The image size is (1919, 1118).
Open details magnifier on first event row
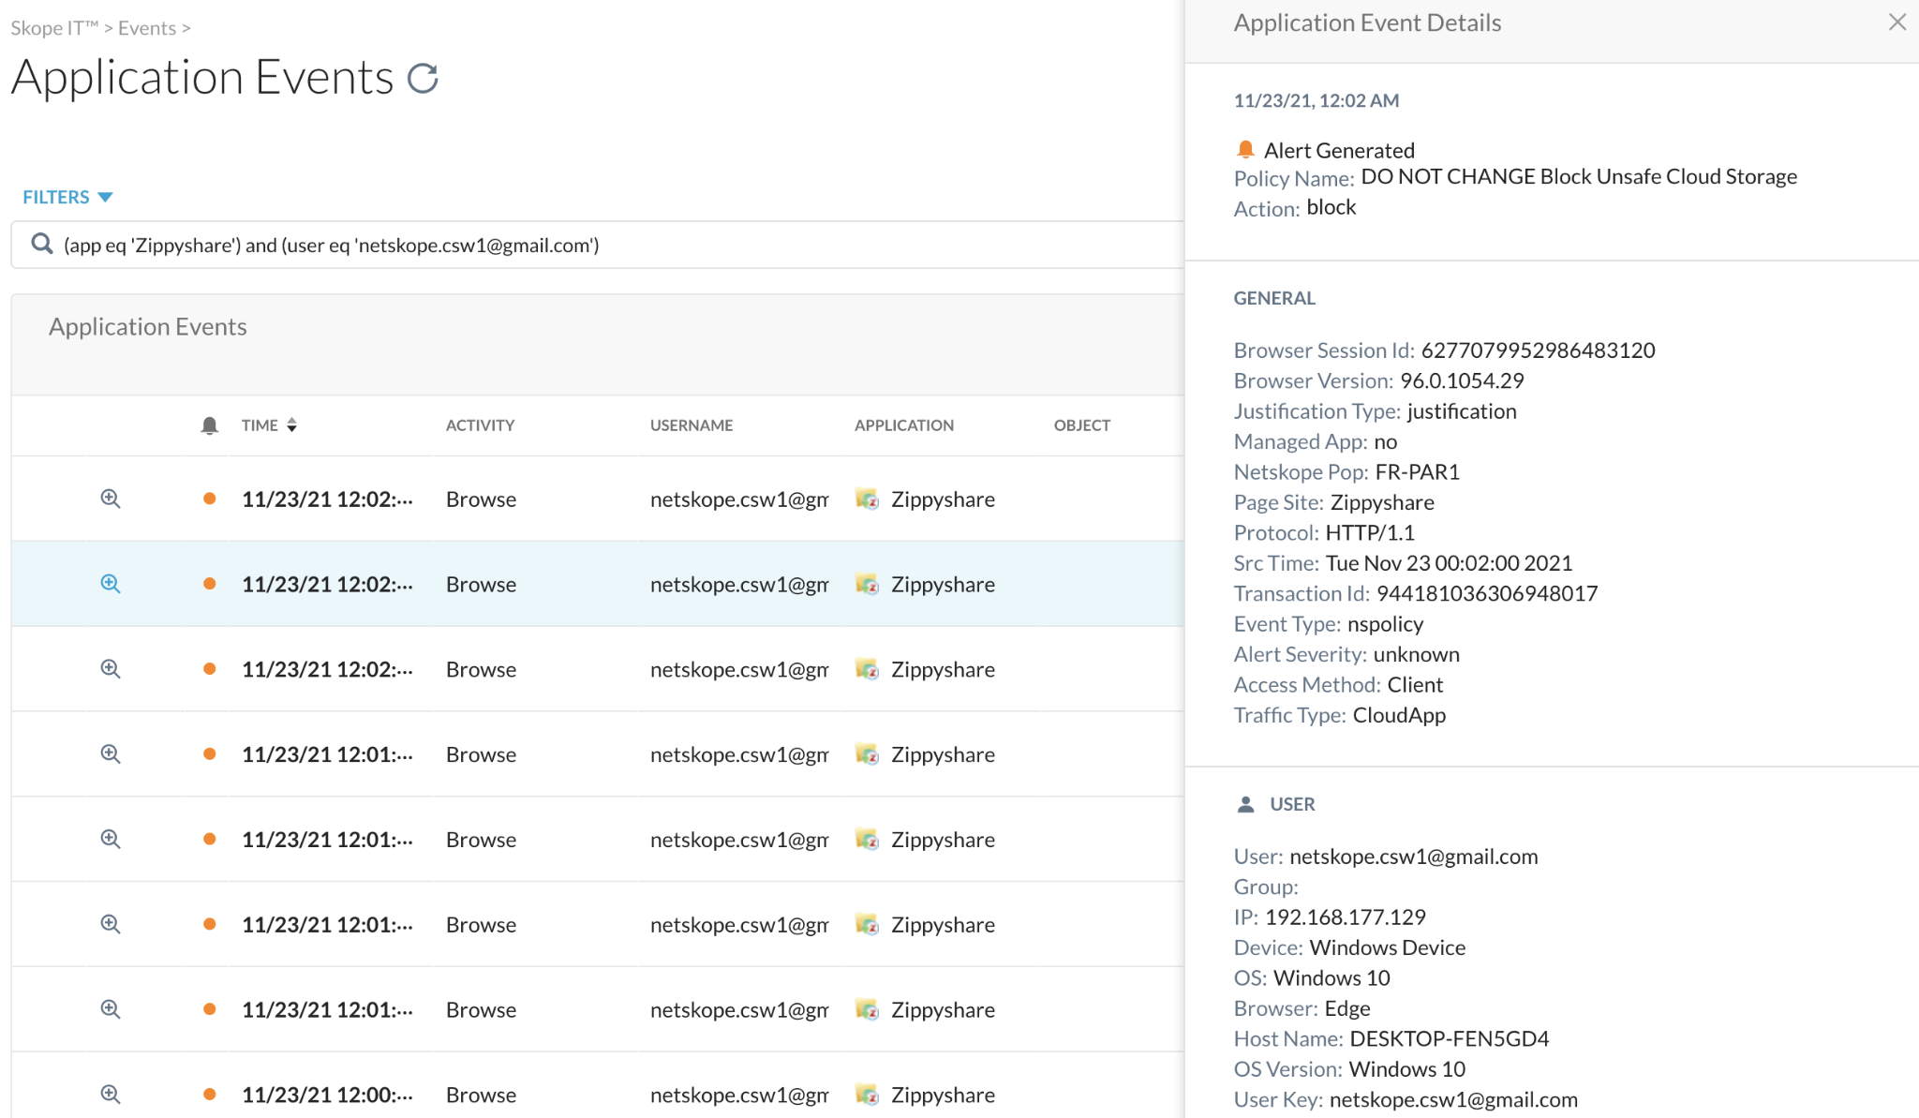point(111,499)
